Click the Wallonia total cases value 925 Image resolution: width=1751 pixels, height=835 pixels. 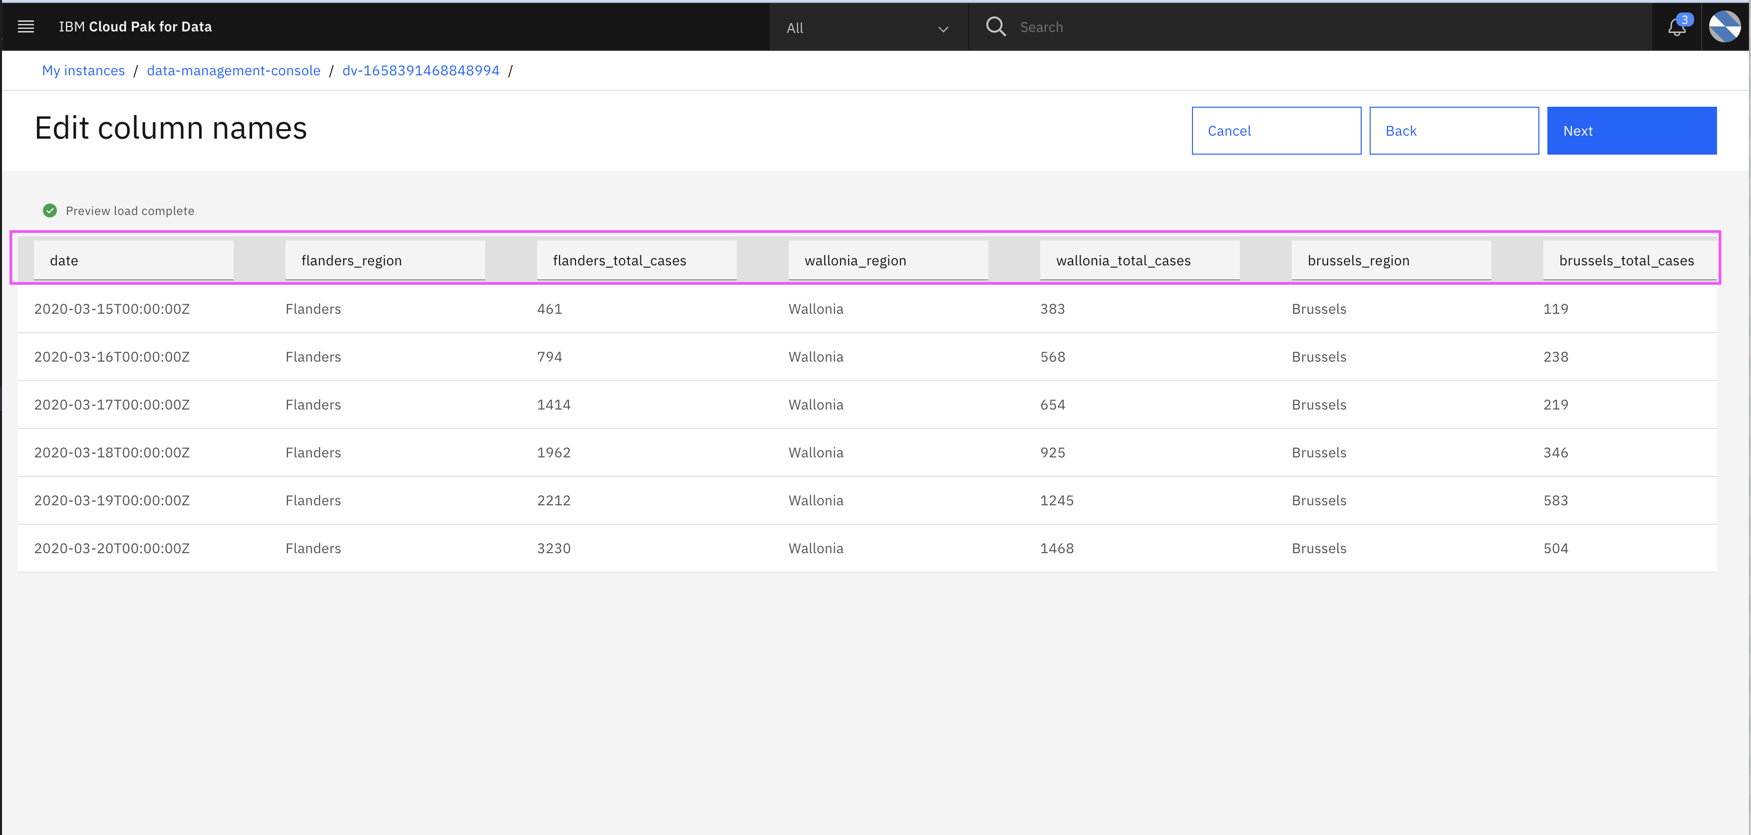[1053, 452]
